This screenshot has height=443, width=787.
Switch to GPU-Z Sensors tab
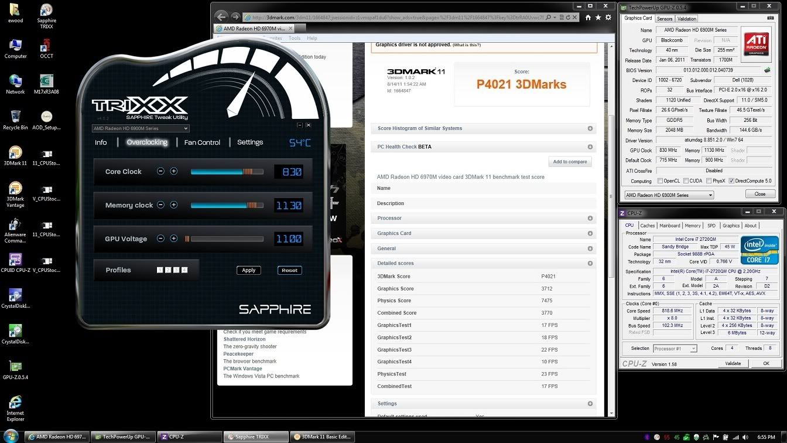(664, 19)
